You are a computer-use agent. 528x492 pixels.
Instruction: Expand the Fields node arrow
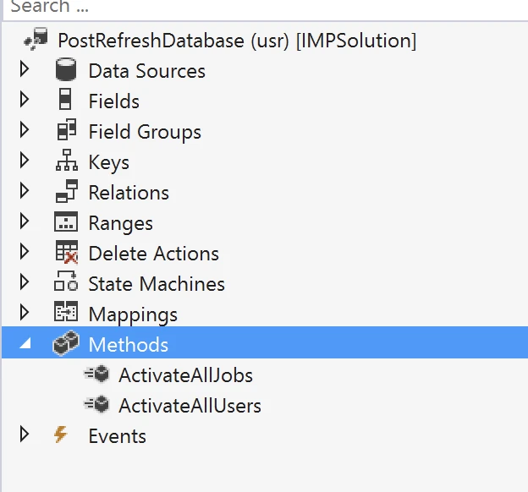coord(24,101)
